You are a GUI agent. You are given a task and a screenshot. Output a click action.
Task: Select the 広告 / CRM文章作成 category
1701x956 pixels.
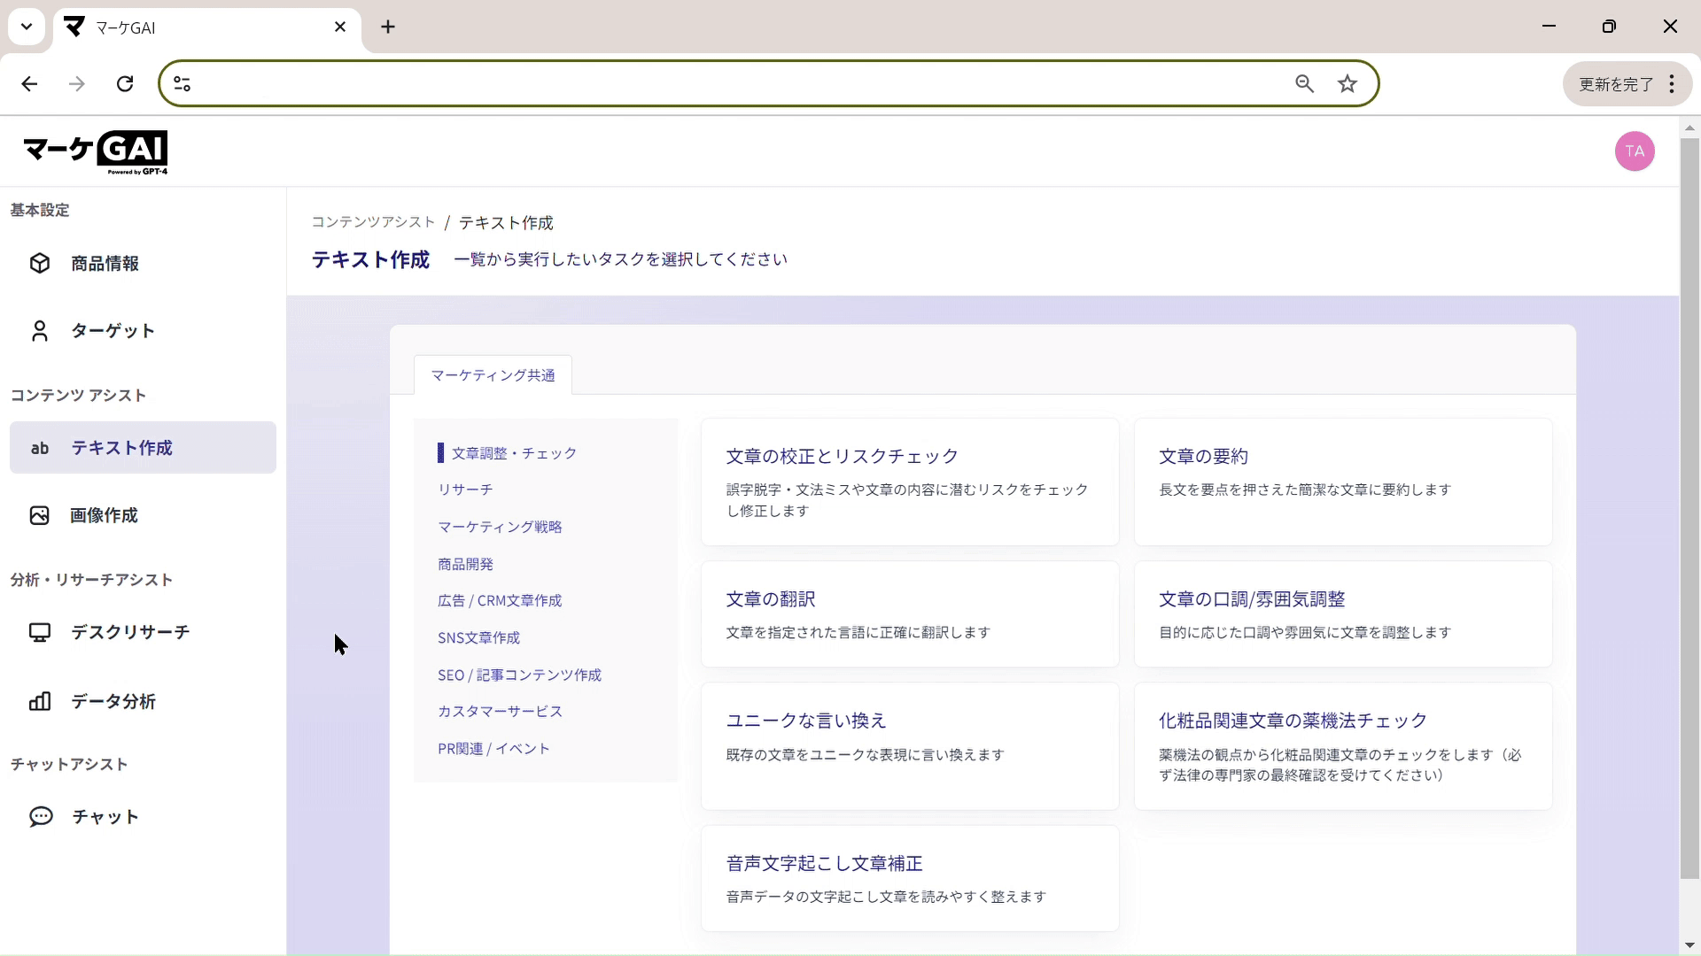(500, 600)
